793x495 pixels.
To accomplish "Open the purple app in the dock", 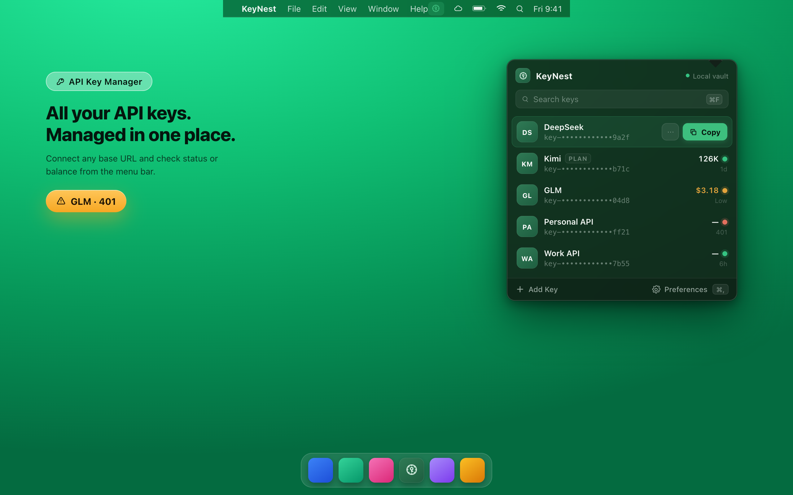I will (x=442, y=470).
